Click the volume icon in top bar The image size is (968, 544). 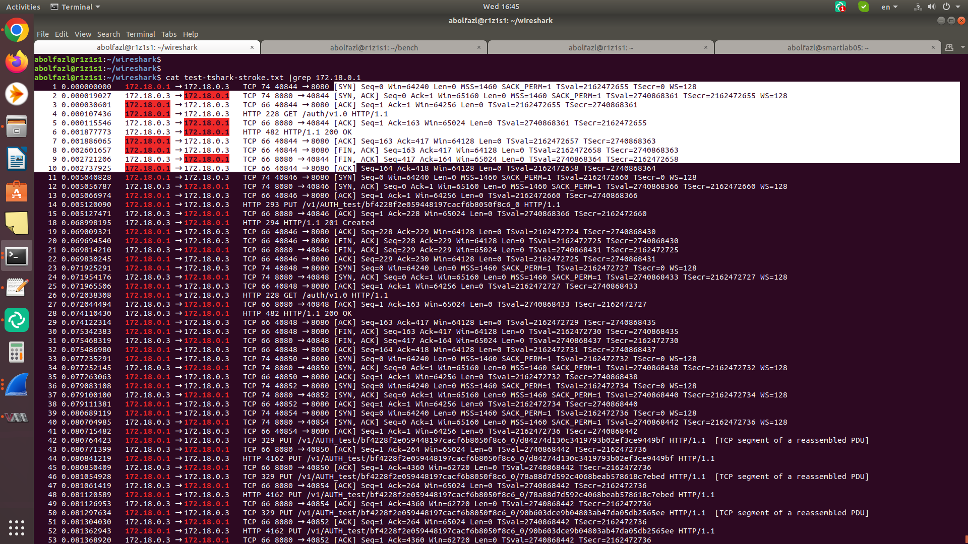(x=931, y=7)
